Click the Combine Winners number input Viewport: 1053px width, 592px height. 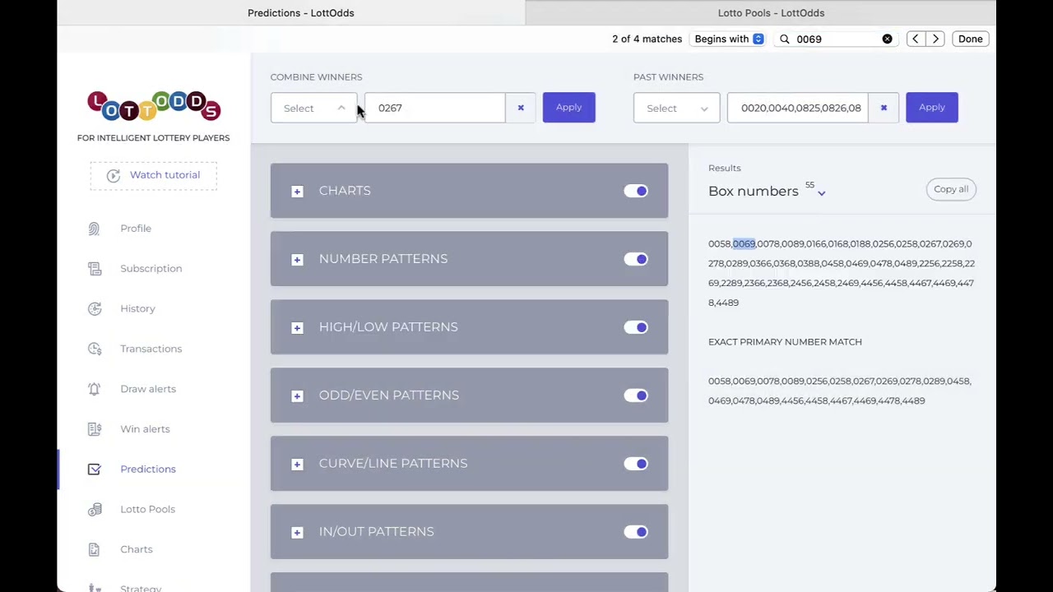tap(435, 108)
